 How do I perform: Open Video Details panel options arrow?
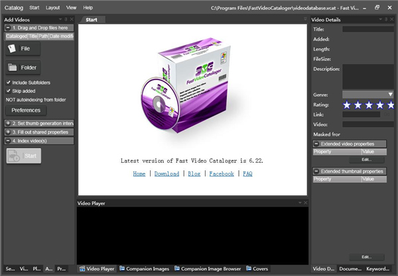(x=381, y=19)
